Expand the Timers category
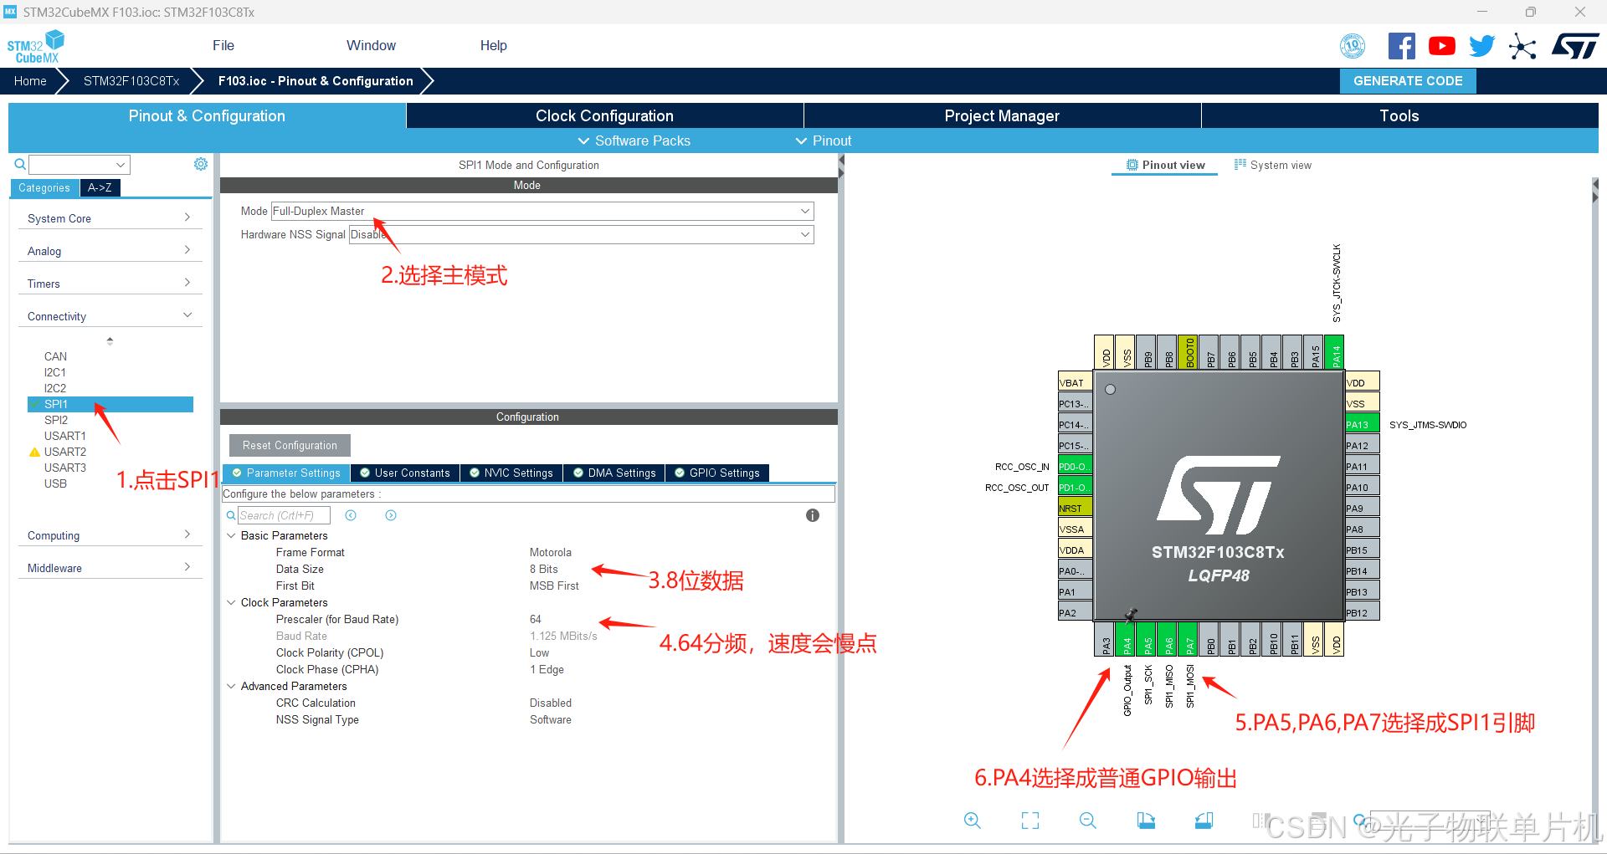1607x854 pixels. [110, 284]
